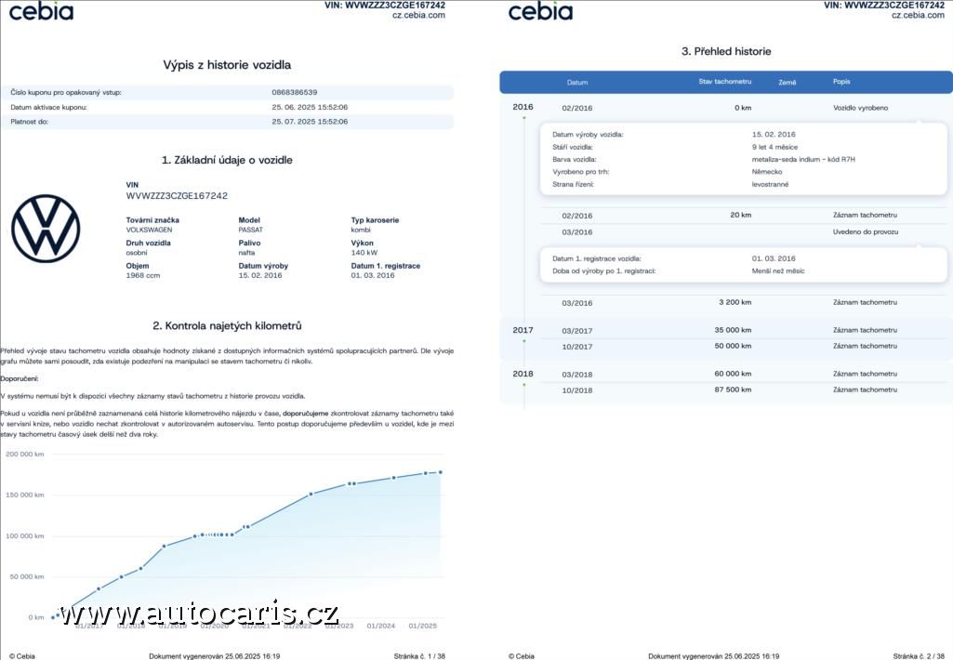Viewport: 953px width, 660px height.
Task: Click the 3 200 km odometer record
Action: point(735,302)
